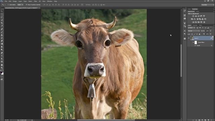Viewport: 215px width, 121px height.
Task: Open the layer filter Kind dropdown
Action: [x=191, y=28]
